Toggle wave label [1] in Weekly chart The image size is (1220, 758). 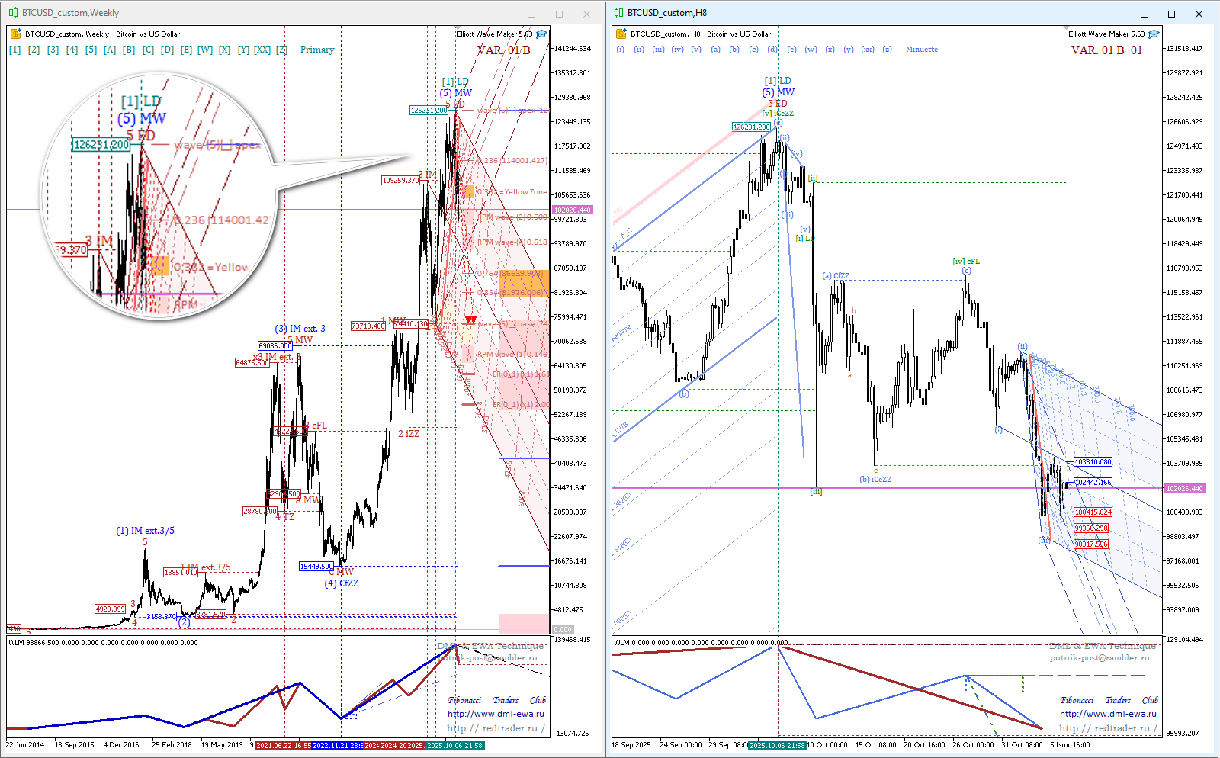point(15,50)
